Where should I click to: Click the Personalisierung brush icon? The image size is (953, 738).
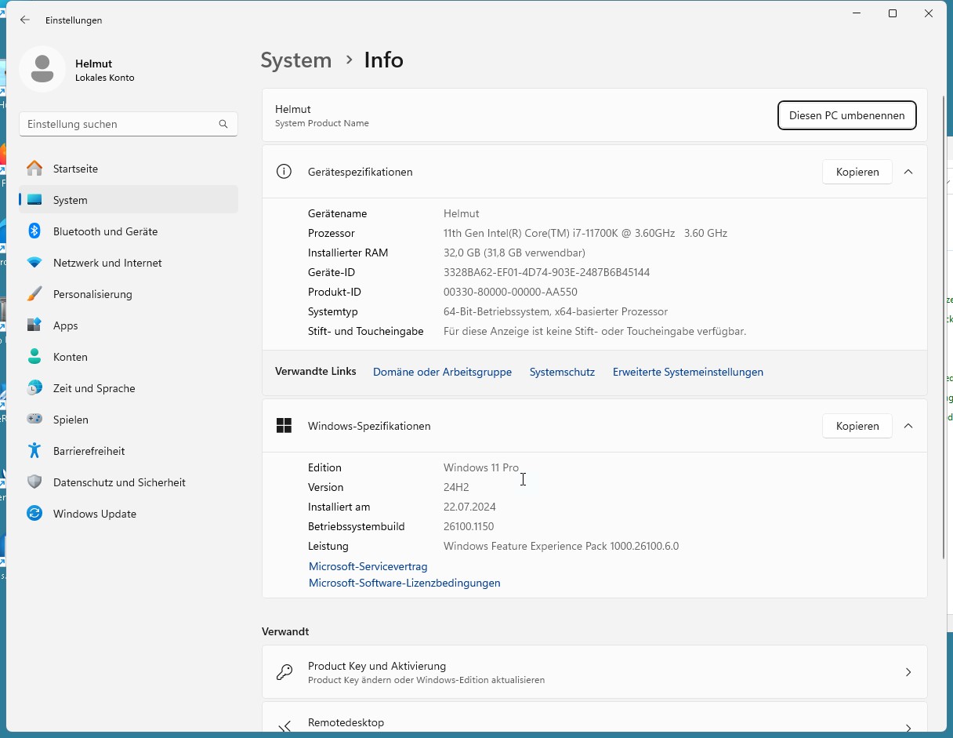(34, 294)
